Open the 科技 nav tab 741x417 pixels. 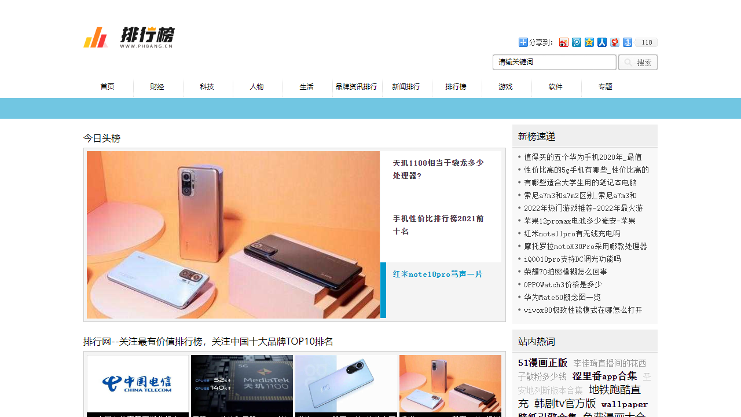[207, 87]
